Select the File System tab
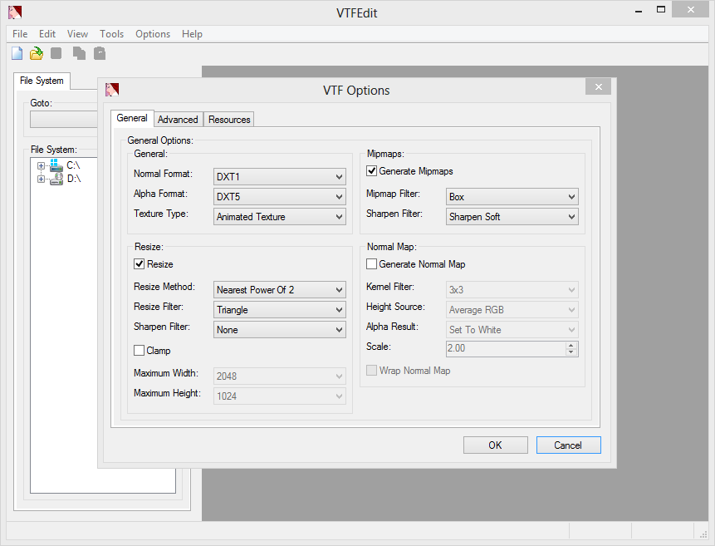 point(42,81)
